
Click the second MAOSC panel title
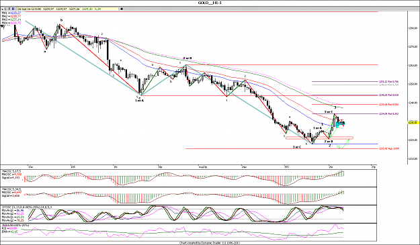click(x=11, y=189)
